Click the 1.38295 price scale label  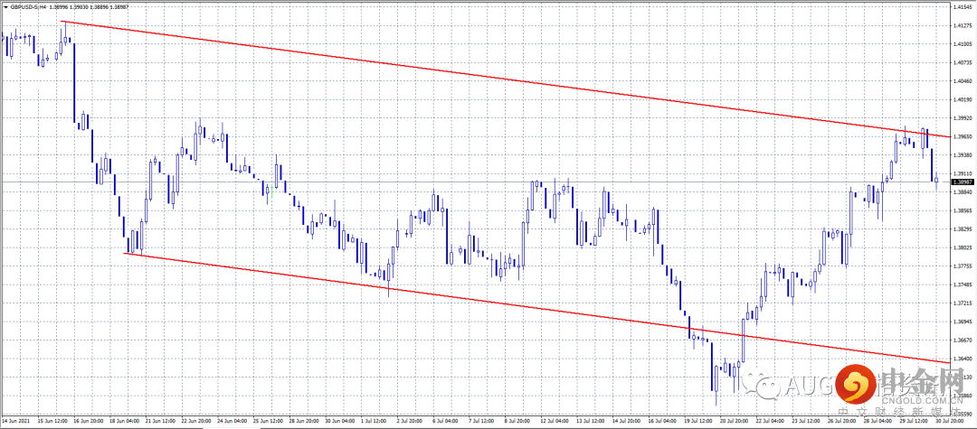(963, 228)
